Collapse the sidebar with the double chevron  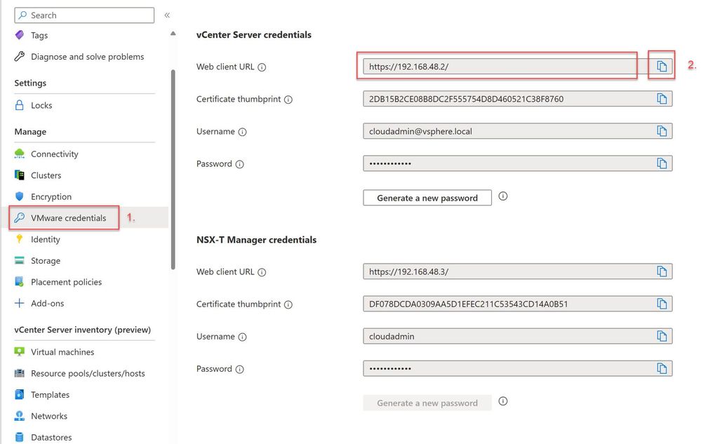coord(167,15)
